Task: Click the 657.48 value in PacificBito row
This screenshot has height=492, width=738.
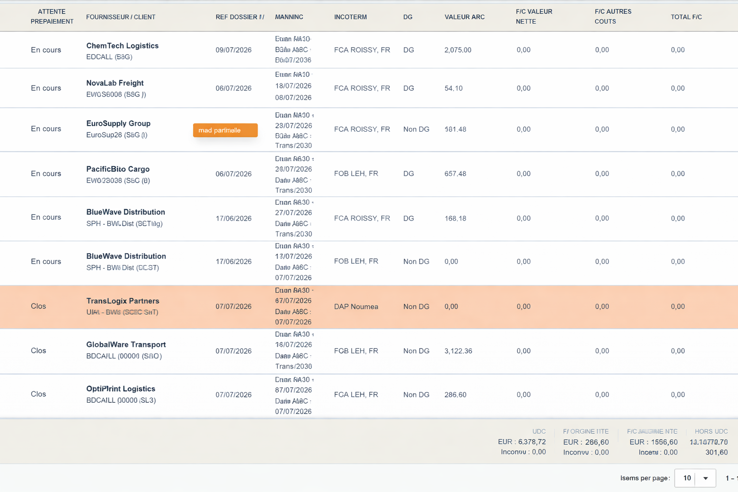Action: click(455, 174)
